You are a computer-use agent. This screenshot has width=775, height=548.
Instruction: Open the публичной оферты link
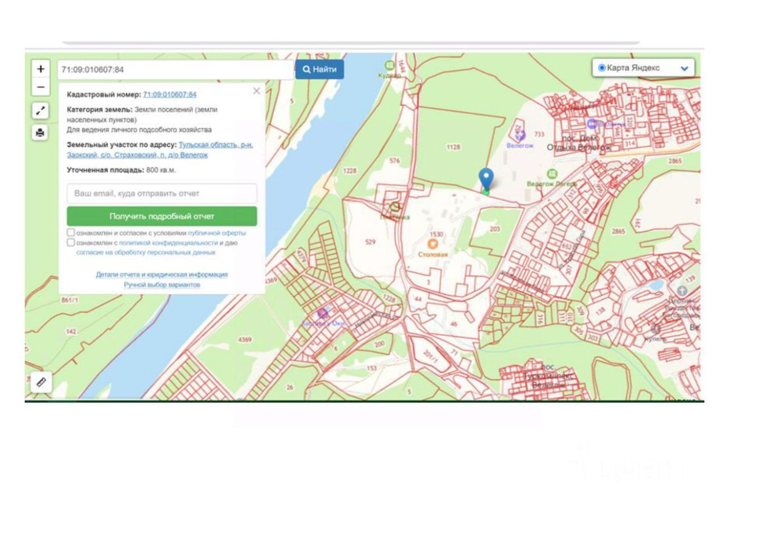(217, 233)
